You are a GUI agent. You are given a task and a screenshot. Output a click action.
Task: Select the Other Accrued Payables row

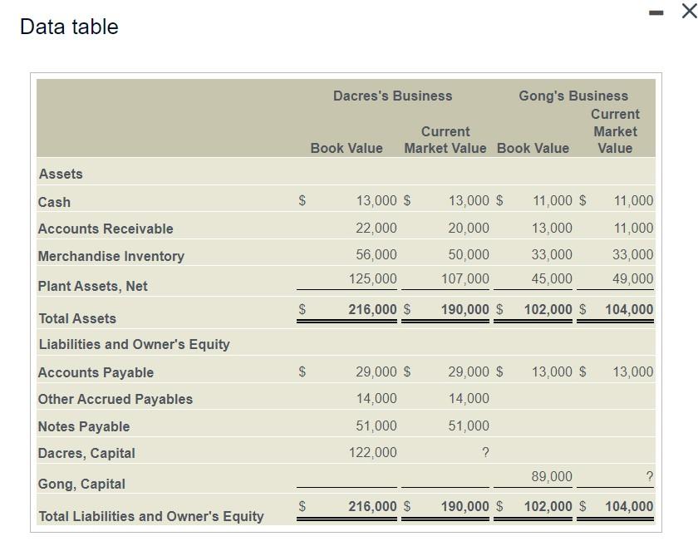click(114, 399)
